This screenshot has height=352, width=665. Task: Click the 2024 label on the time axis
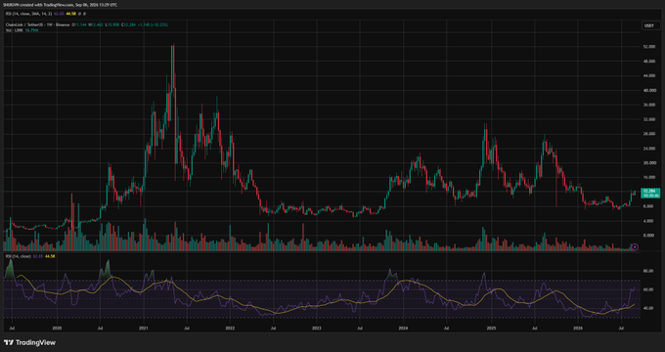(x=403, y=329)
